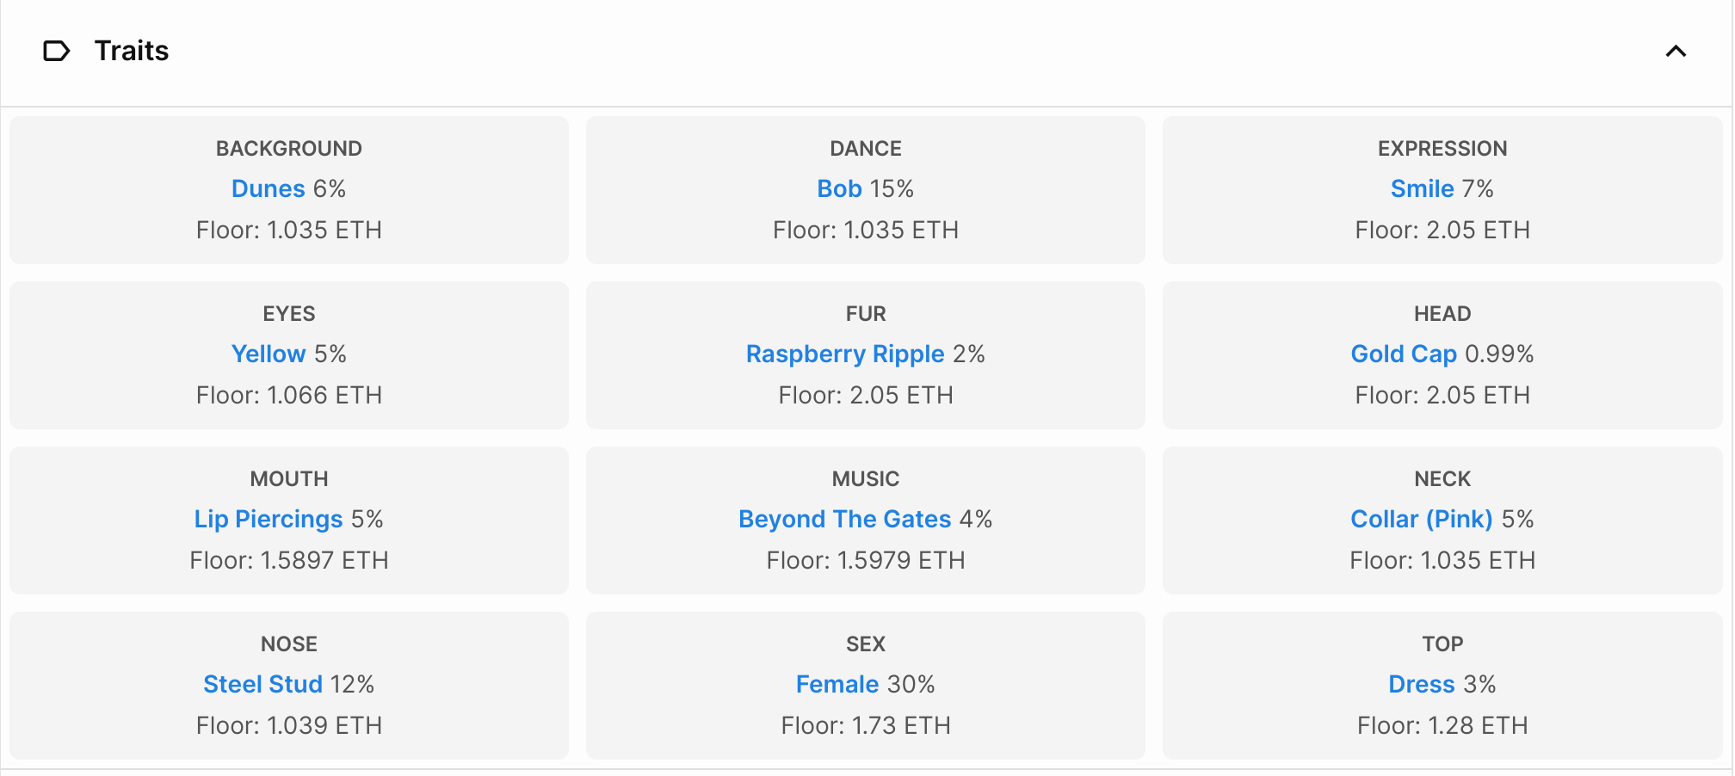Click the Yellow eyes trait
This screenshot has height=776, width=1735.
click(x=268, y=354)
